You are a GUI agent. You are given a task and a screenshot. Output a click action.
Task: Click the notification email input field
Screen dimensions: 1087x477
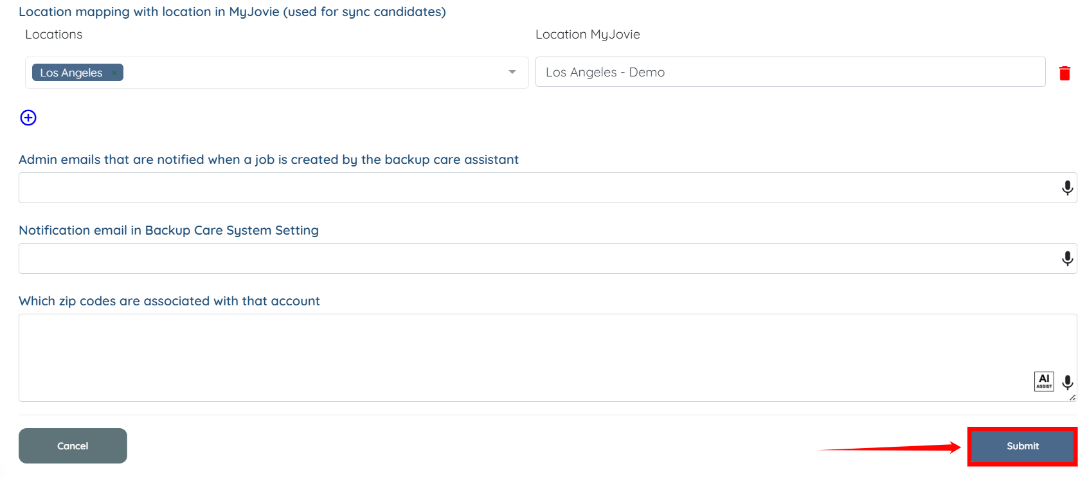click(x=534, y=258)
